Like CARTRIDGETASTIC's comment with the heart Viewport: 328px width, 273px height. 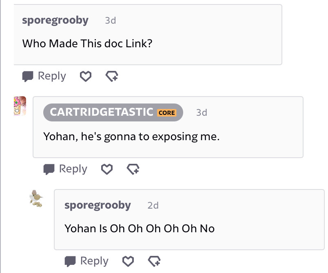tap(107, 169)
